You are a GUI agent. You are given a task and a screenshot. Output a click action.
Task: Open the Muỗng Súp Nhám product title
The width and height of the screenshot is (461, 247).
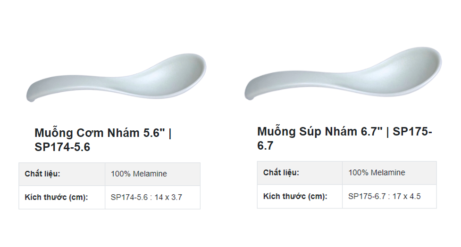click(x=310, y=132)
